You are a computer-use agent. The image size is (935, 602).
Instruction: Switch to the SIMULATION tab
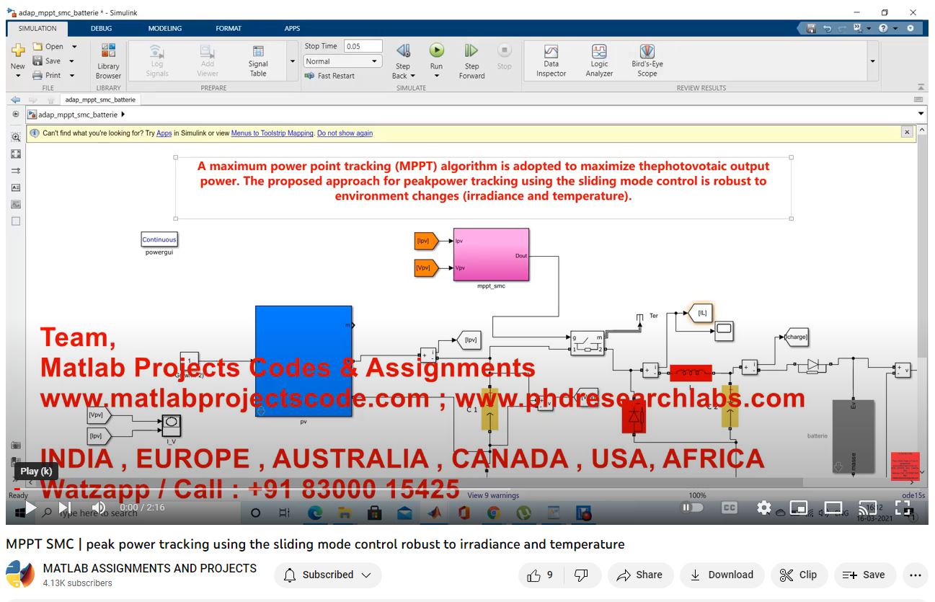37,29
